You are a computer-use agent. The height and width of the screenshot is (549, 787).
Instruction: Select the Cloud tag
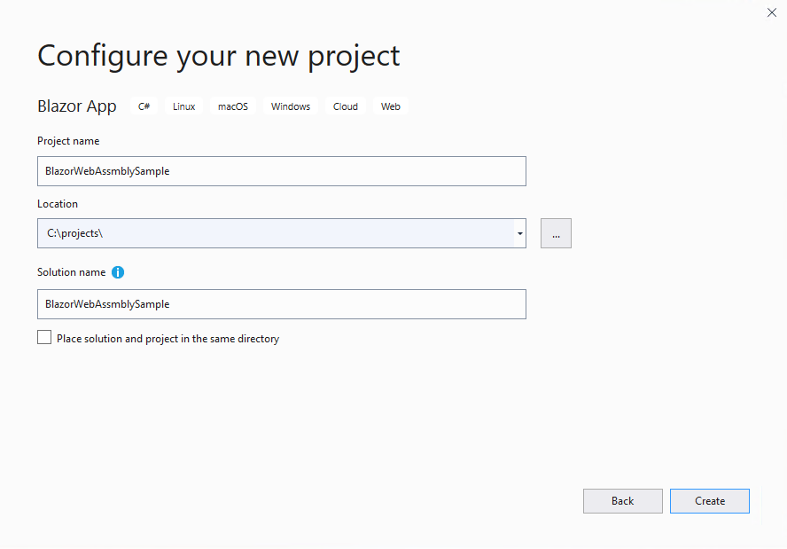tap(346, 106)
